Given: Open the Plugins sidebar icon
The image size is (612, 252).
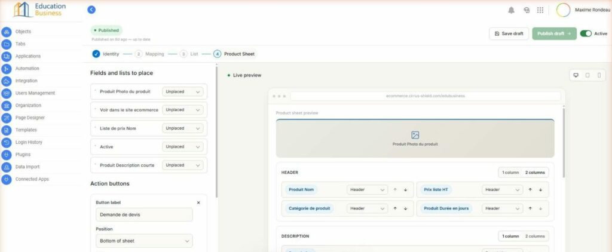Looking at the screenshot, I should click(x=6, y=155).
